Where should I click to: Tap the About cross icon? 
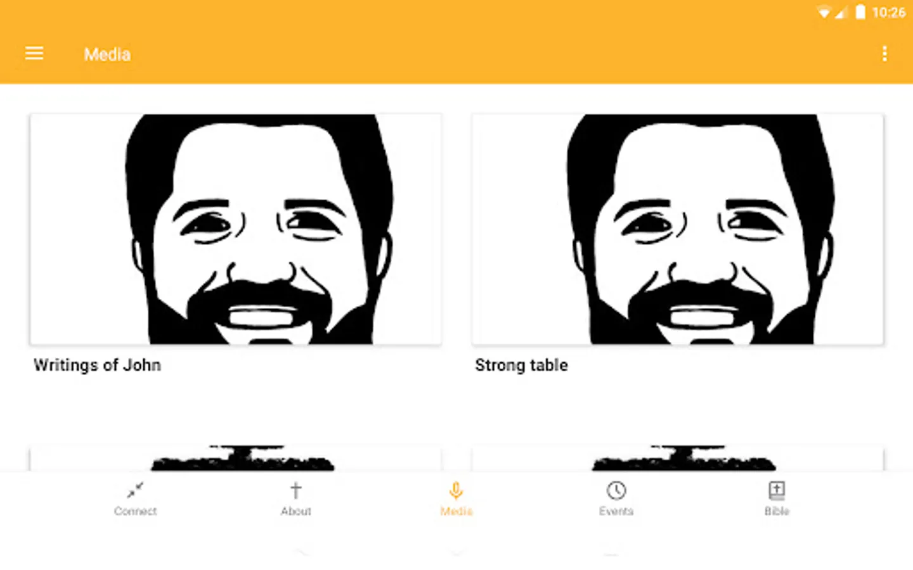(x=295, y=490)
